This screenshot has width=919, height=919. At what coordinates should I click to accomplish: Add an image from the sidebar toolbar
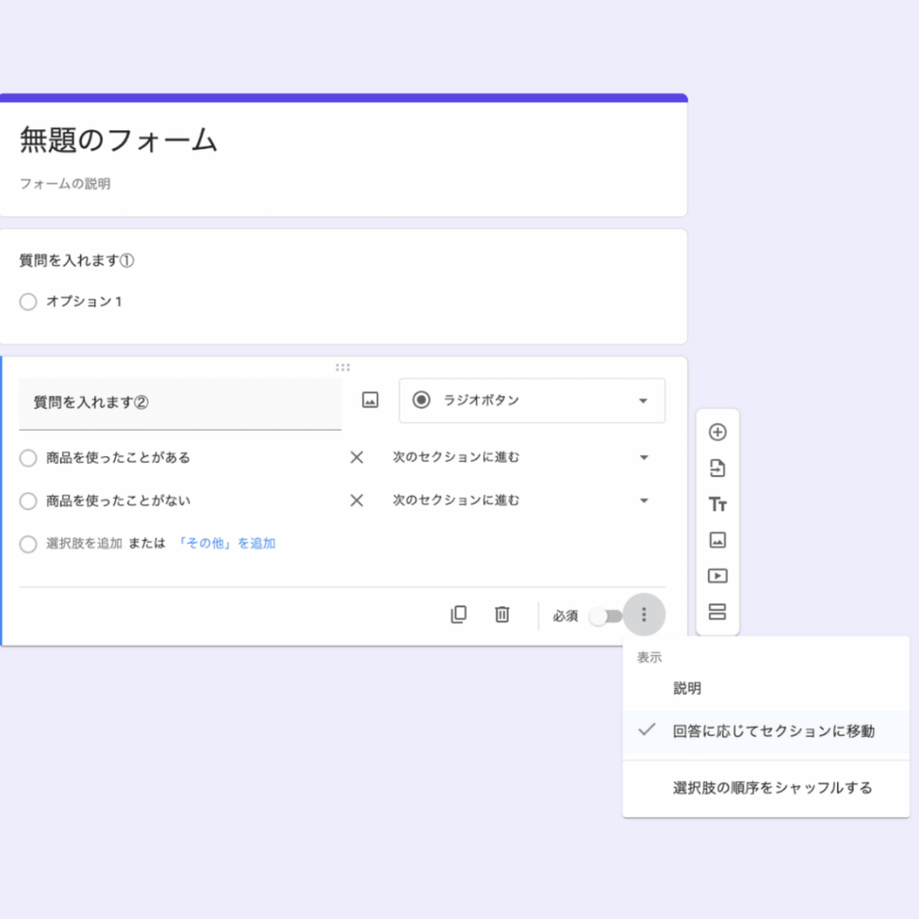click(717, 539)
